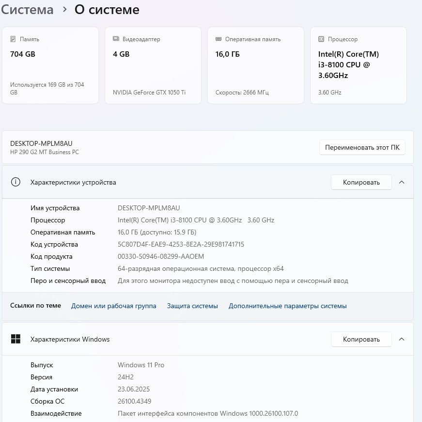The image size is (422, 422).
Task: Click the processor value Intel(R) Core(TM) i3-8100 row
Action: 196,220
